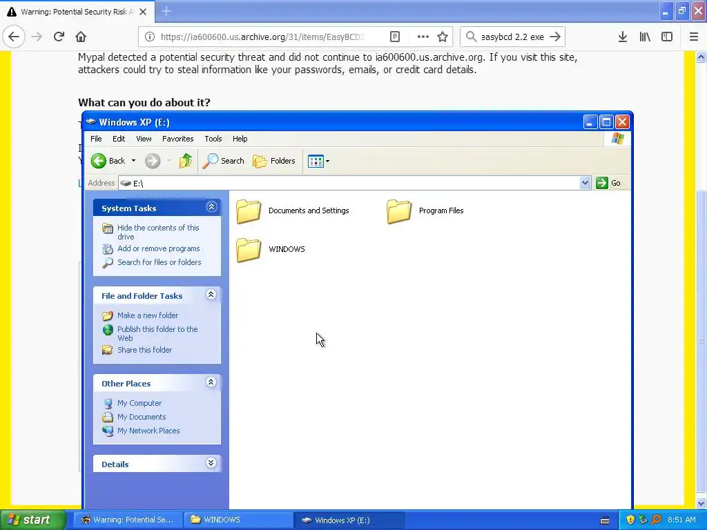Click Add or remove programs link

coord(158,248)
